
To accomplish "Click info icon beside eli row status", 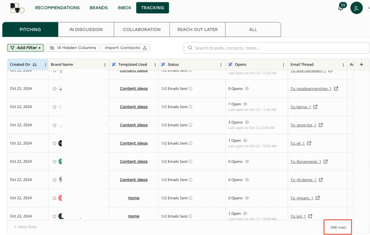I will [191, 143].
